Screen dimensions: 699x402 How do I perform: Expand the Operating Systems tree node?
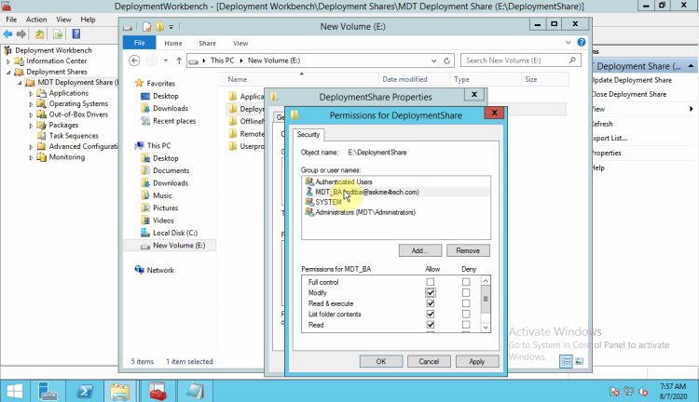coord(31,104)
